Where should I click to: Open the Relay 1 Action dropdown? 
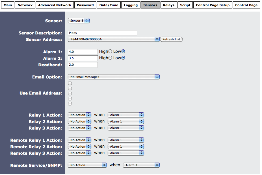[79, 115]
